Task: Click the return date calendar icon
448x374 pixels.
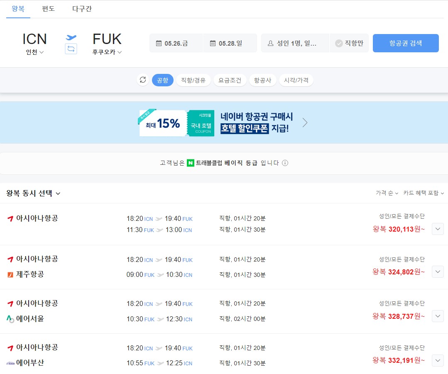Action: [213, 43]
